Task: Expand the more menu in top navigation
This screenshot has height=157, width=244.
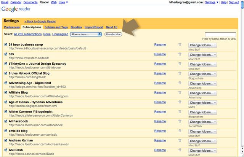Action: point(63,2)
